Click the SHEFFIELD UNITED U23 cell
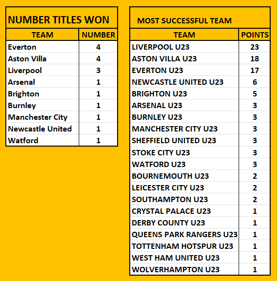 [184, 140]
